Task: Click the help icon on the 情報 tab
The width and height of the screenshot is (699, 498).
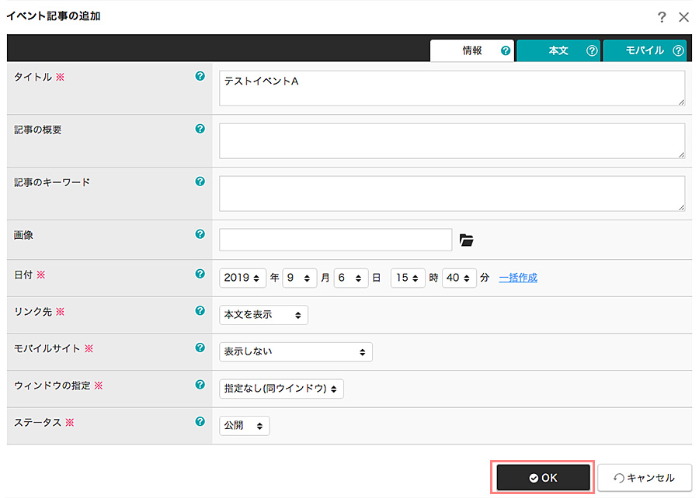Action: pos(506,50)
